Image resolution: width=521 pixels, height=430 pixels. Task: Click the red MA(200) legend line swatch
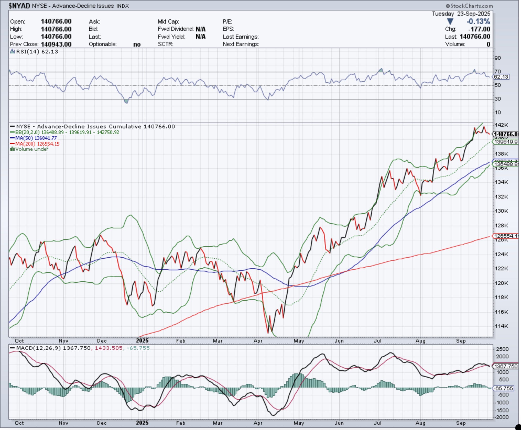tap(12, 144)
